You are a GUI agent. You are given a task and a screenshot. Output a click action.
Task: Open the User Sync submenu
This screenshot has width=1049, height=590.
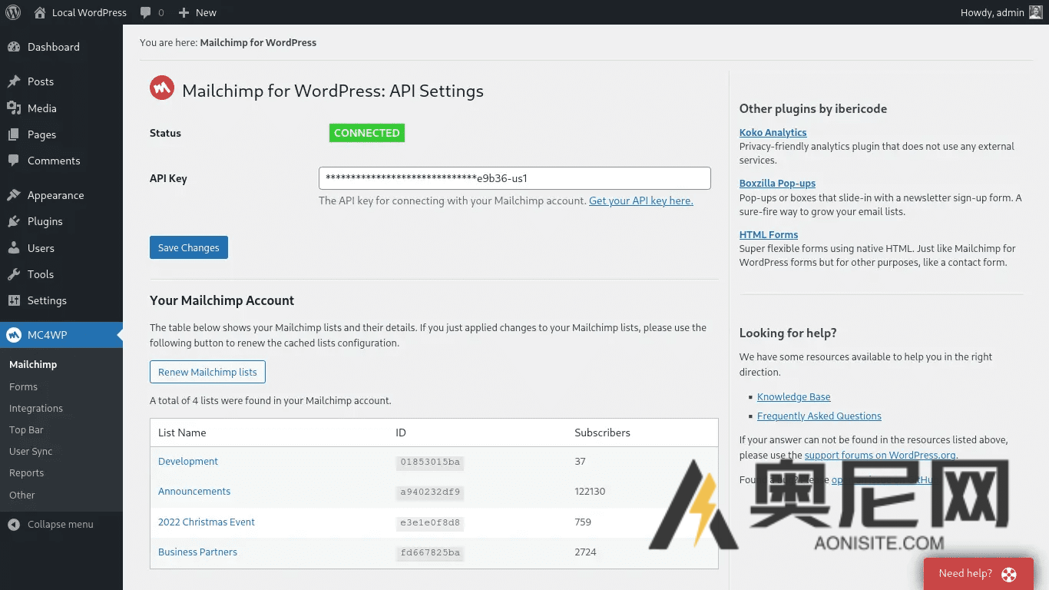[x=31, y=451]
